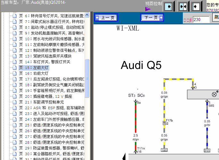Image resolution: width=219 pixels, height=160 pixels.
Task: Click the 跳 jump button
Action: [x=216, y=17]
